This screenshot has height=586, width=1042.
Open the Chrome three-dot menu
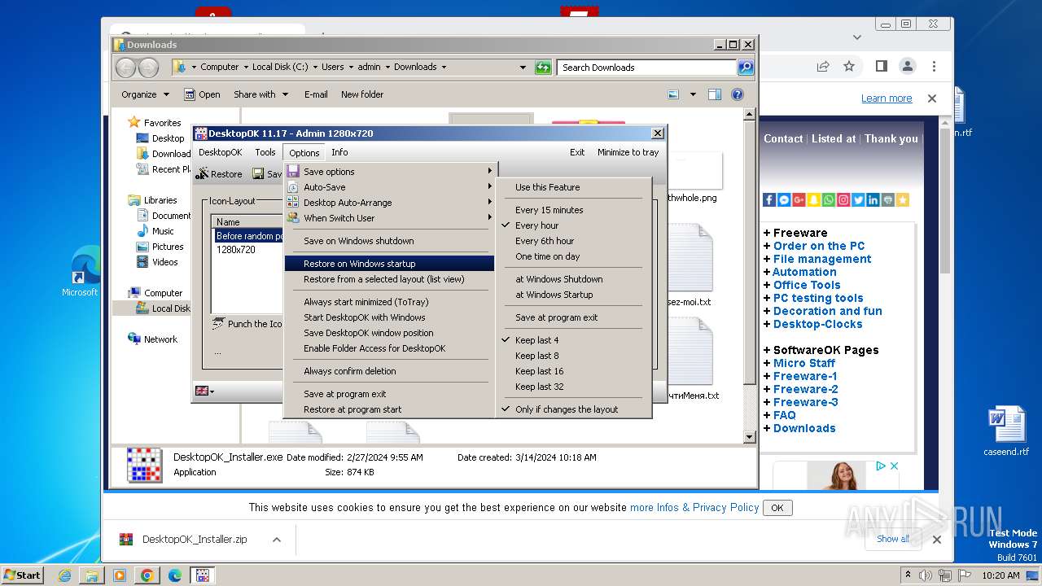934,66
